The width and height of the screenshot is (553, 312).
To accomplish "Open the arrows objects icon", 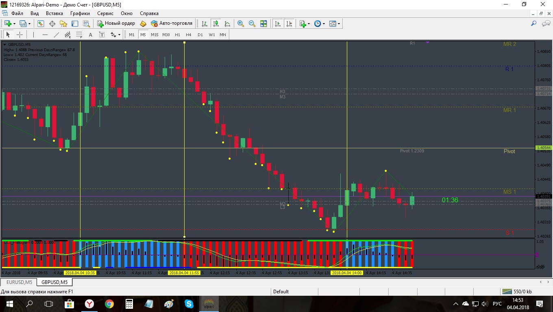I will (x=113, y=35).
